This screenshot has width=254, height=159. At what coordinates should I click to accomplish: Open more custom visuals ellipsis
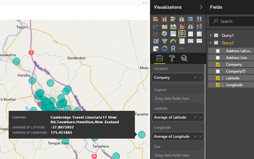pos(182,48)
